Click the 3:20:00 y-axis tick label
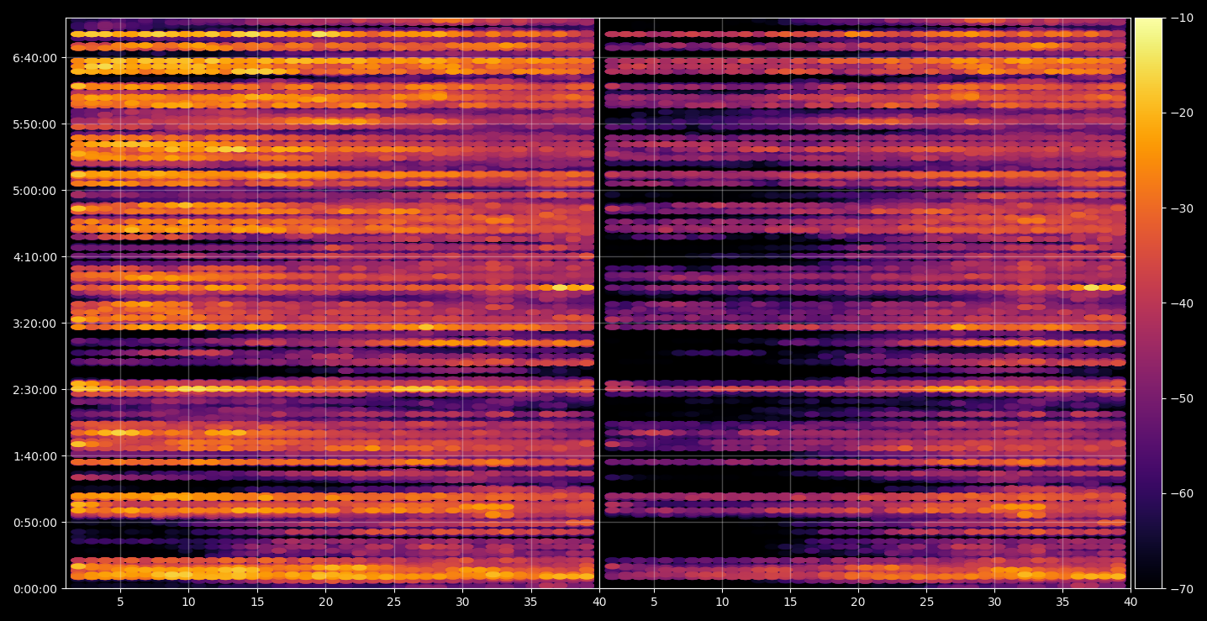The height and width of the screenshot is (621, 1207). (35, 324)
